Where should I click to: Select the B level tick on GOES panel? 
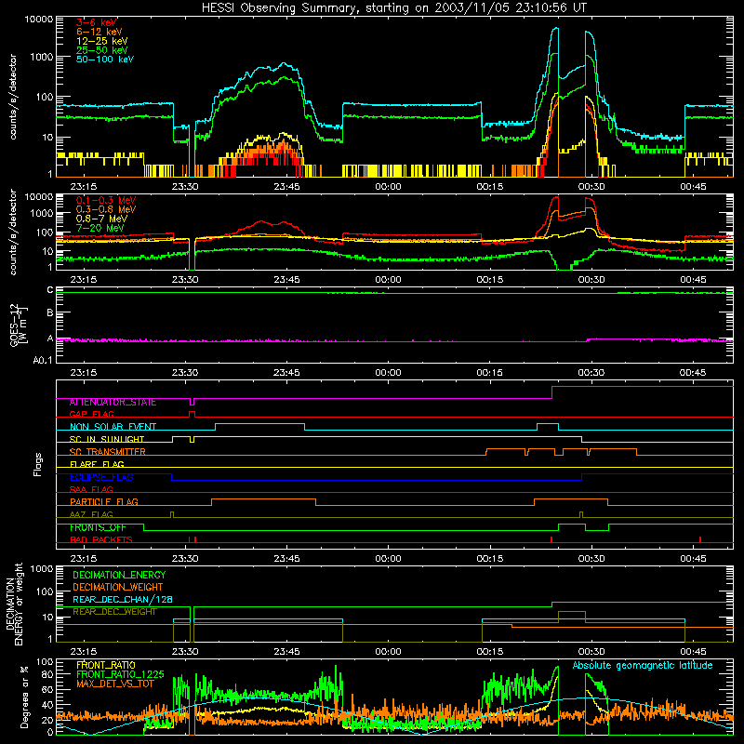(x=50, y=313)
